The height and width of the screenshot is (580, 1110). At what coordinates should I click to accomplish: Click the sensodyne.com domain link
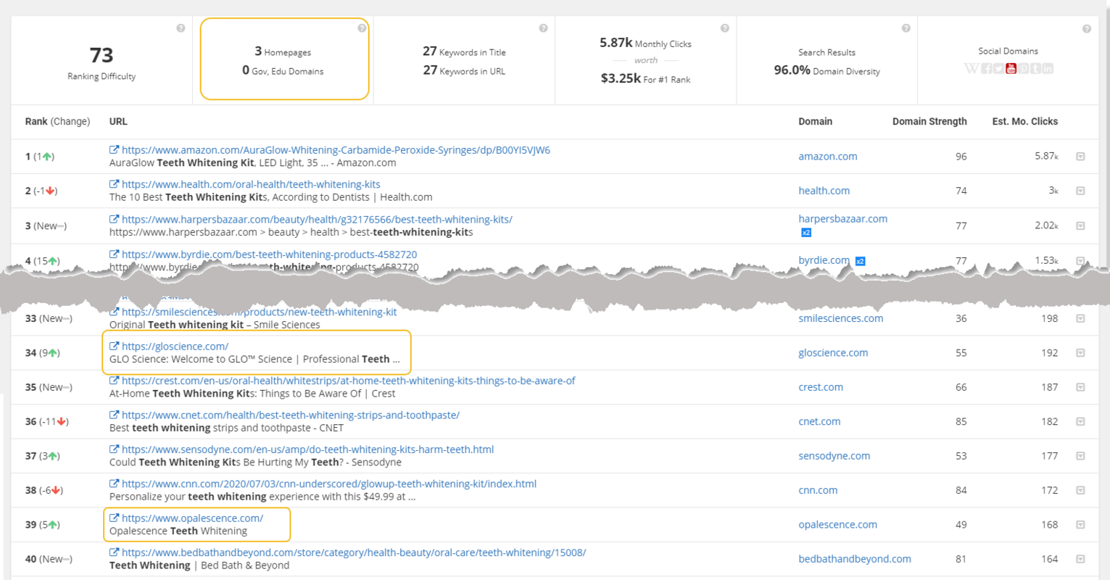click(x=834, y=456)
